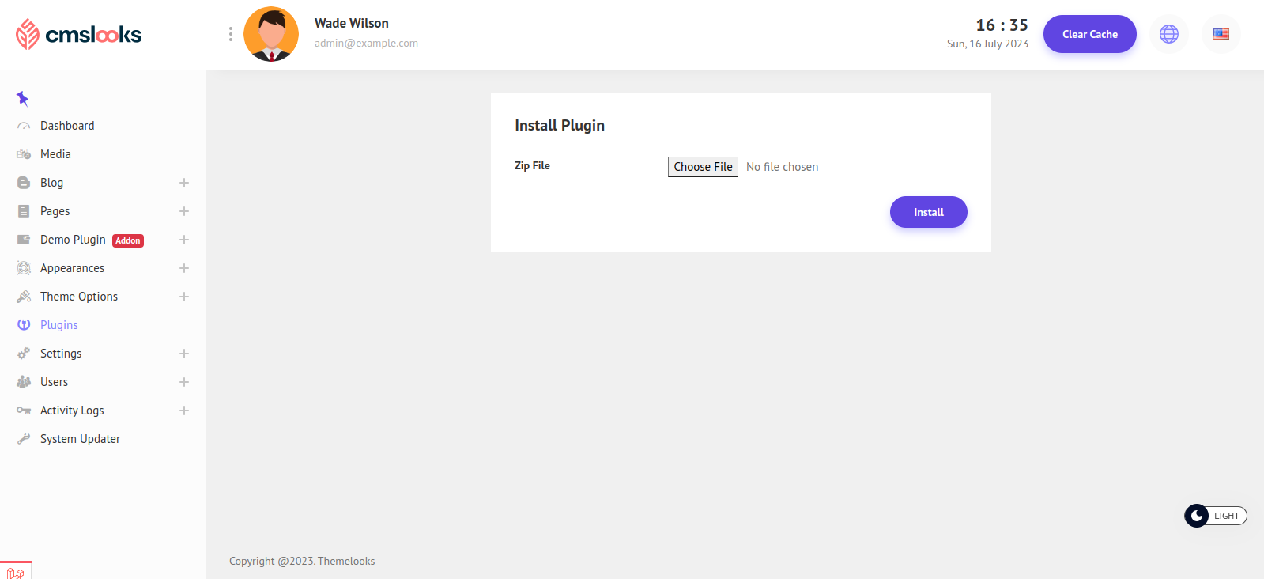Click Choose File for zip upload
The image size is (1264, 579).
pyautogui.click(x=703, y=167)
